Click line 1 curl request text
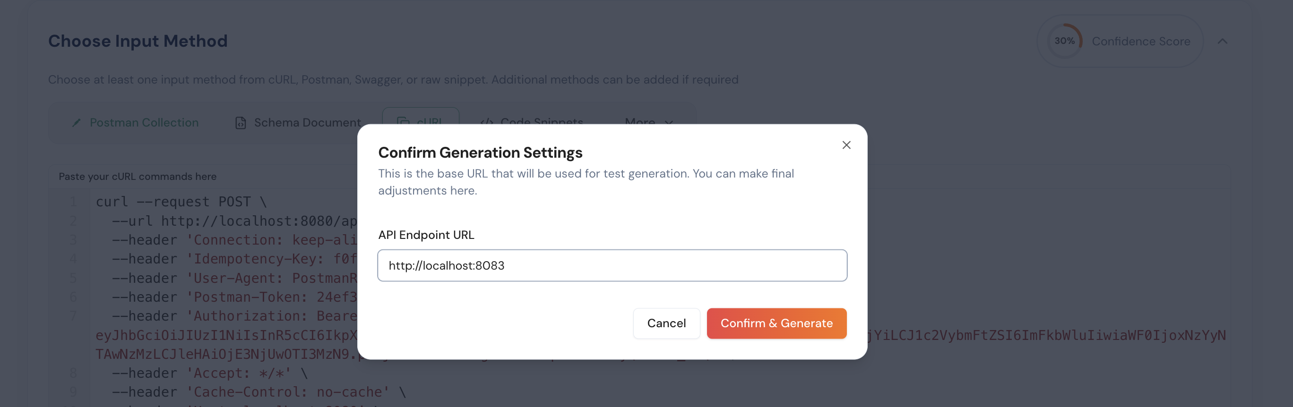 pos(181,202)
